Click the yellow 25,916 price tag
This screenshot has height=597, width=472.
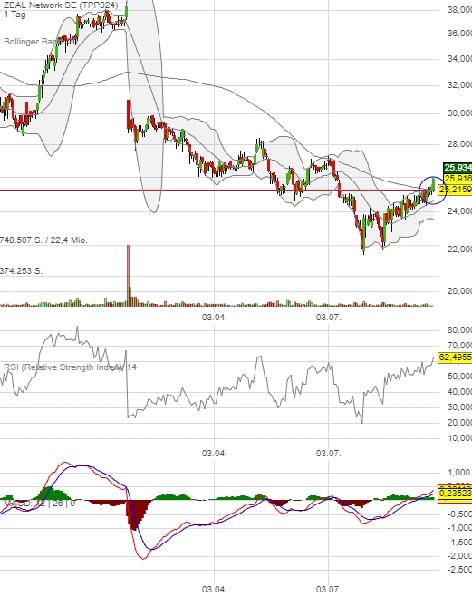point(458,179)
